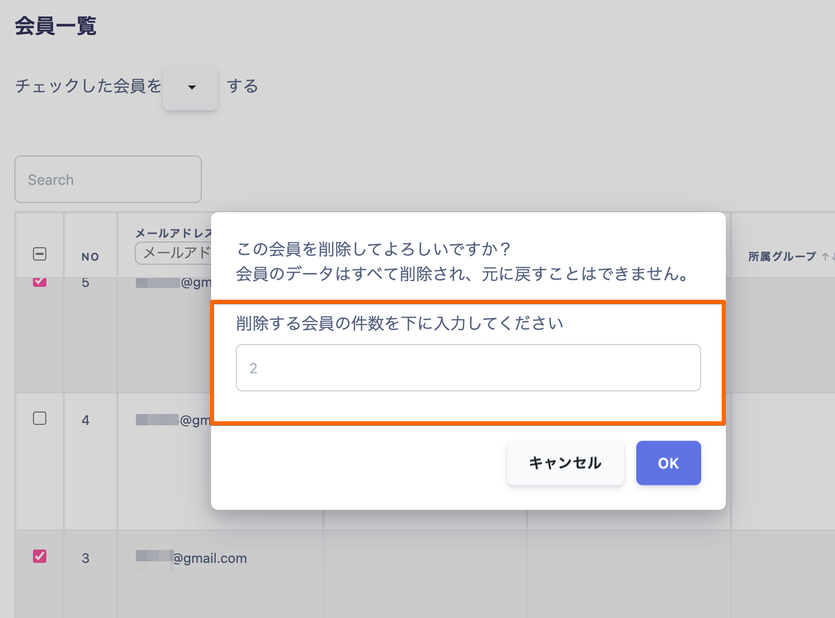835x618 pixels.
Task: Click the NO column header
Action: [x=90, y=256]
